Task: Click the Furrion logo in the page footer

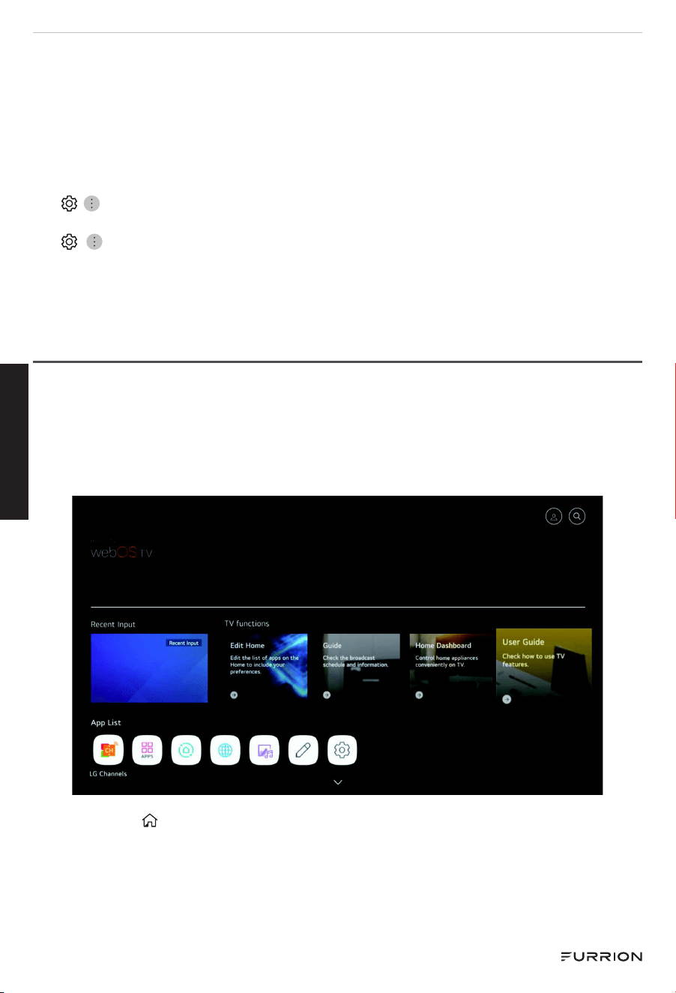Action: [x=602, y=956]
